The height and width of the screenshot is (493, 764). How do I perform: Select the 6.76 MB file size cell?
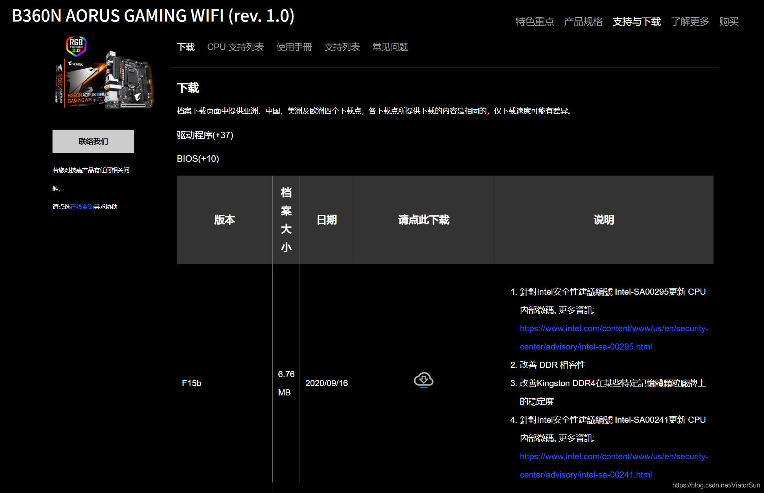[x=286, y=383]
